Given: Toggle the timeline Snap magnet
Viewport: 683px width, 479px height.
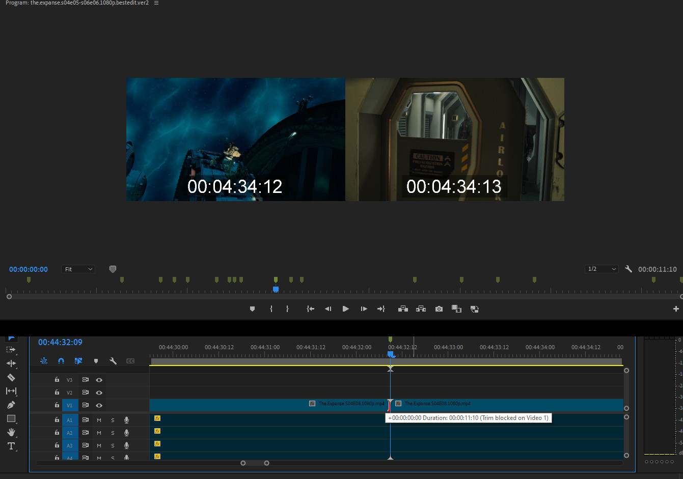Looking at the screenshot, I should coord(61,361).
